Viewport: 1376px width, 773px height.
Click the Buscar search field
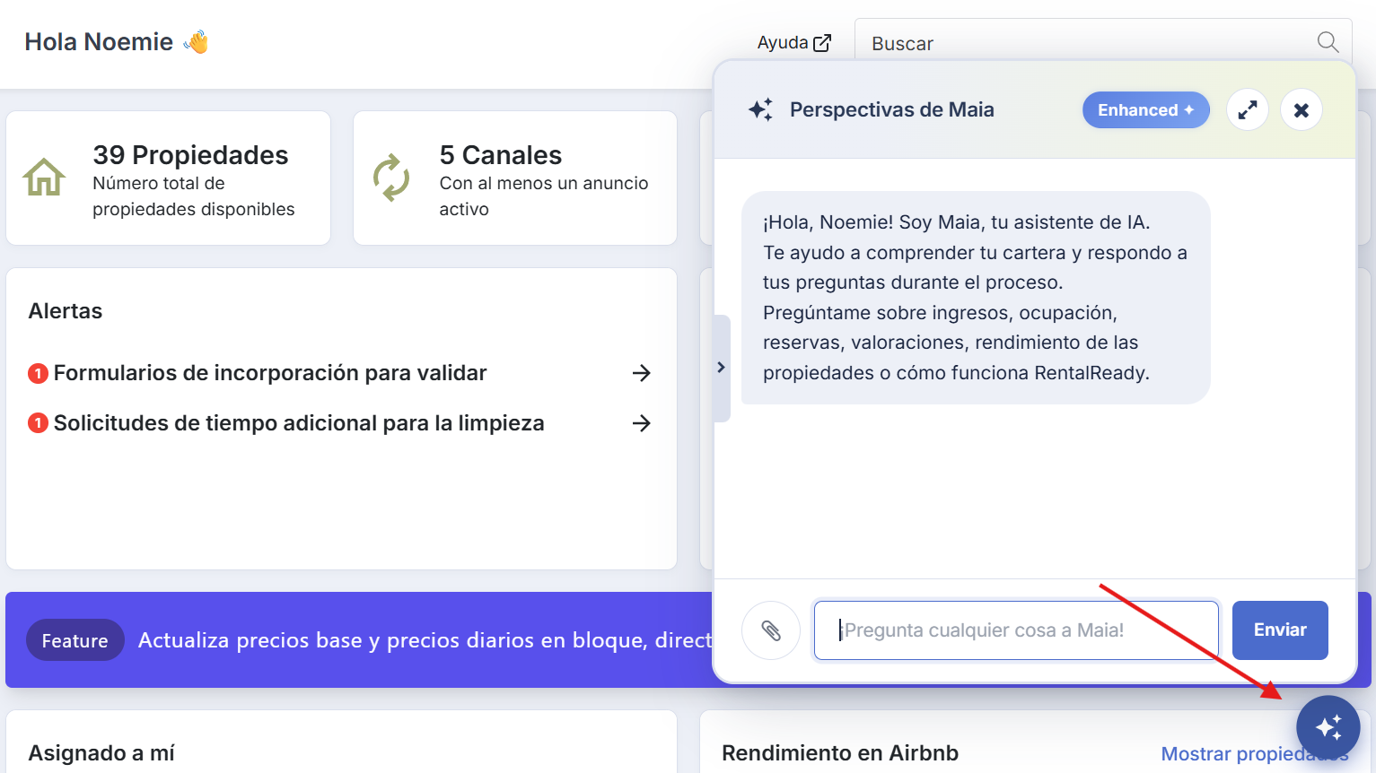(x=1103, y=43)
